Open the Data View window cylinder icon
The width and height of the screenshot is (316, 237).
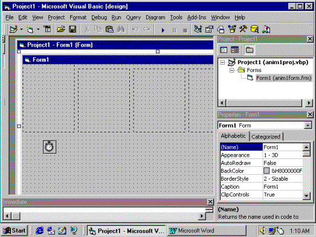click(254, 30)
